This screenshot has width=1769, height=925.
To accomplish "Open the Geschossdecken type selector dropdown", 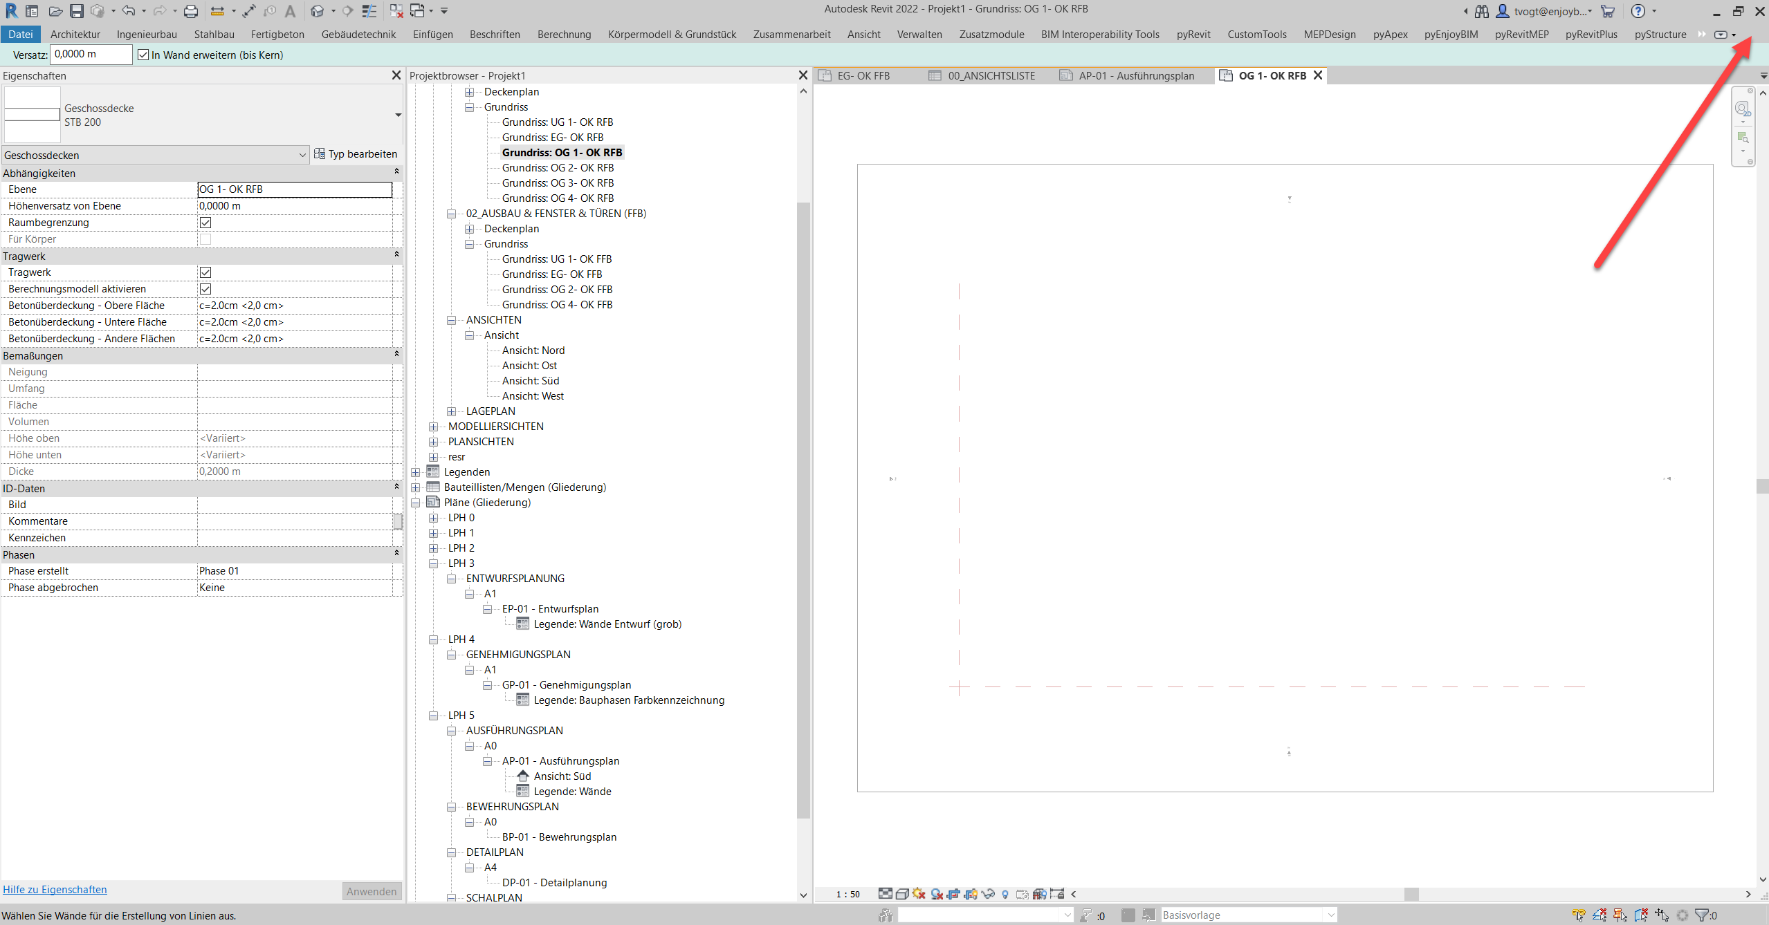I will click(302, 155).
